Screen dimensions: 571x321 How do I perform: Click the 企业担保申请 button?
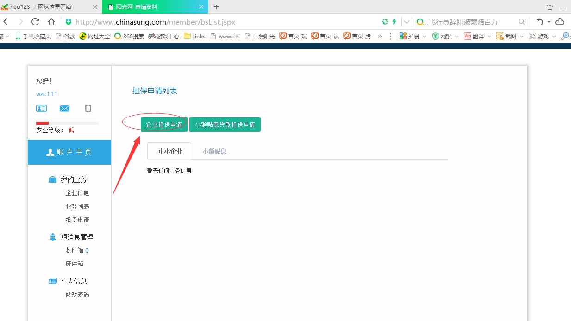point(164,124)
